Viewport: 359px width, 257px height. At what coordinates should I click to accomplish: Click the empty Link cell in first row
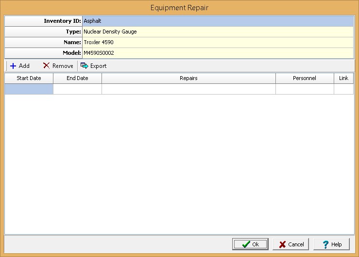343,89
